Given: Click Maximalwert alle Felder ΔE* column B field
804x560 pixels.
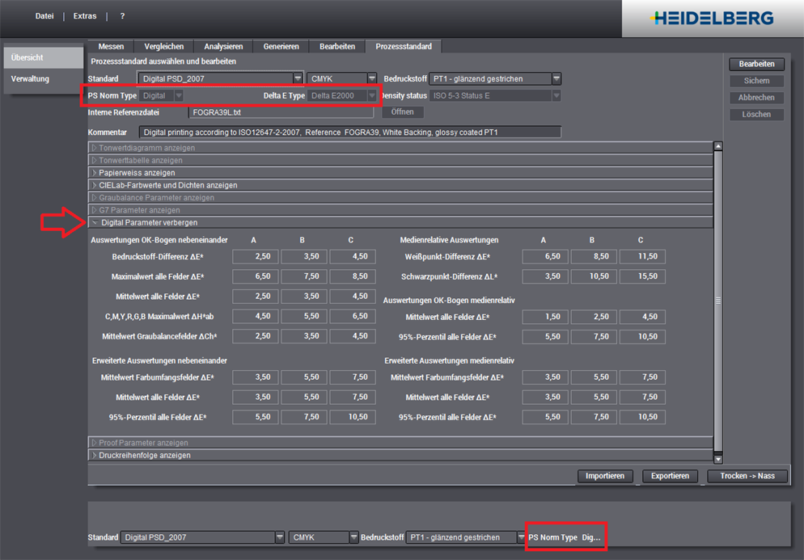Looking at the screenshot, I should [x=303, y=276].
